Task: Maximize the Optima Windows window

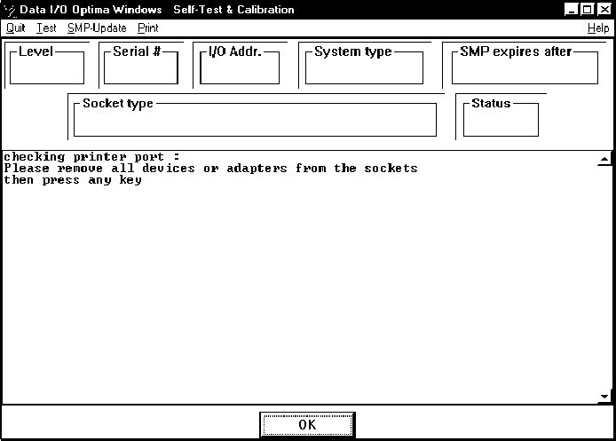Action: 588,9
